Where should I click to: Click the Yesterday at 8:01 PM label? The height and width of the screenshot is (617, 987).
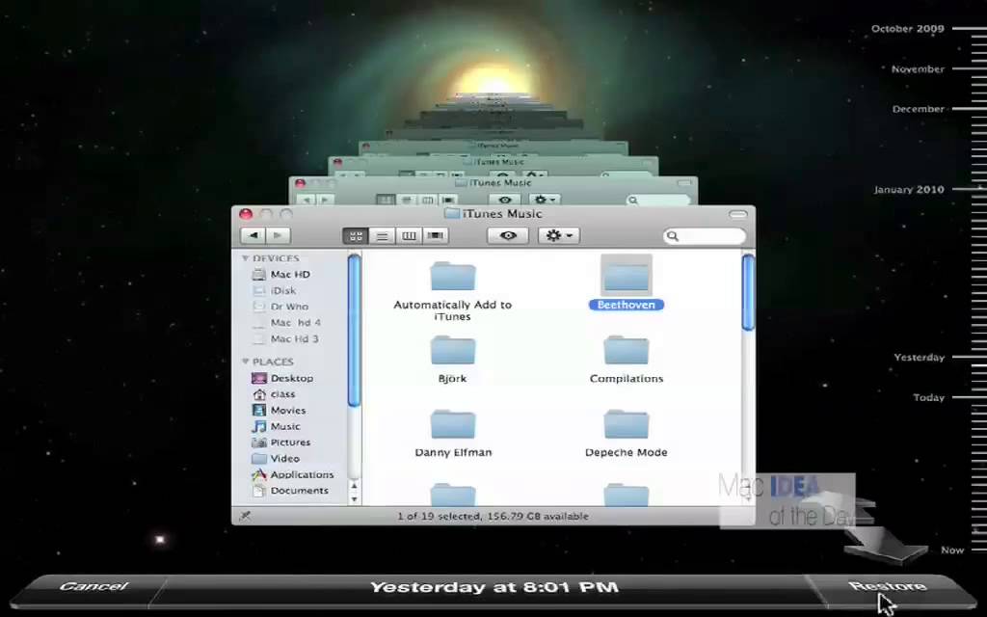[494, 587]
